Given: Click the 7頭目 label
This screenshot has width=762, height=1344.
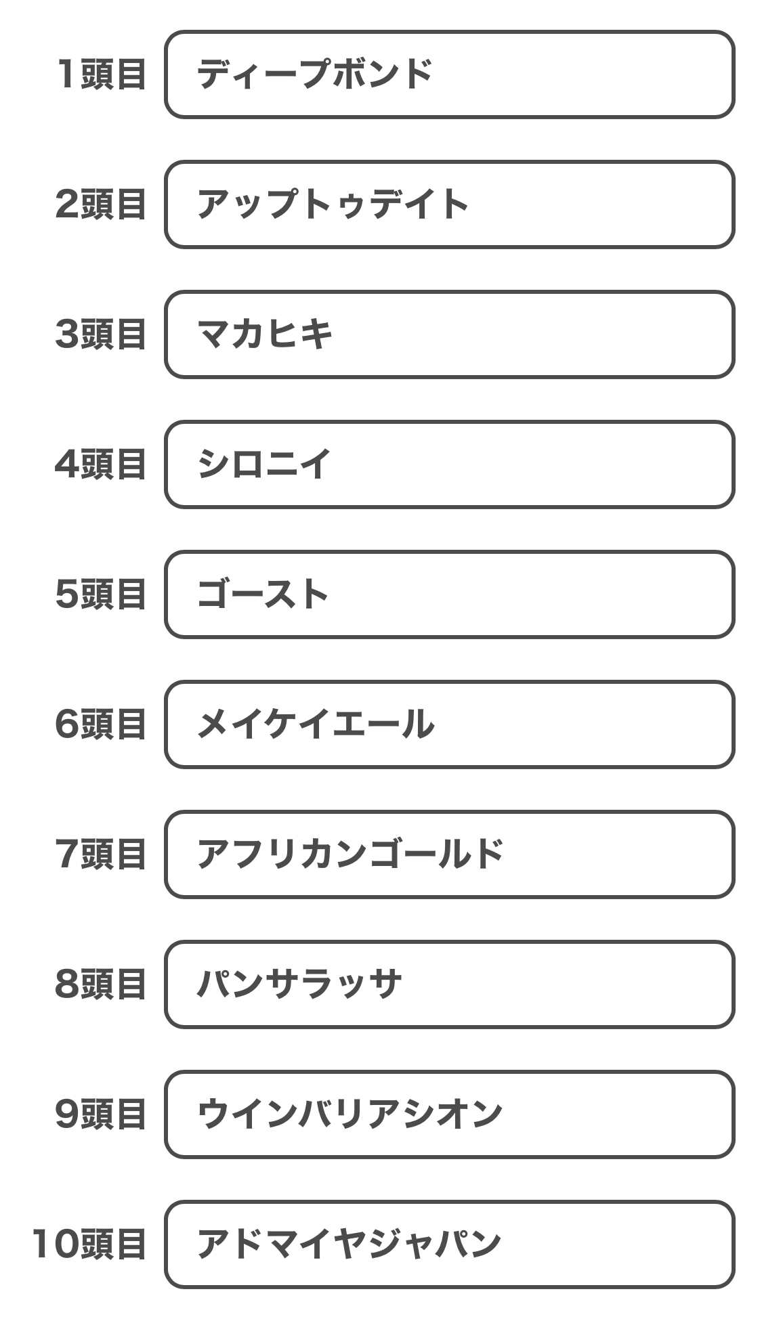Looking at the screenshot, I should coord(100,854).
